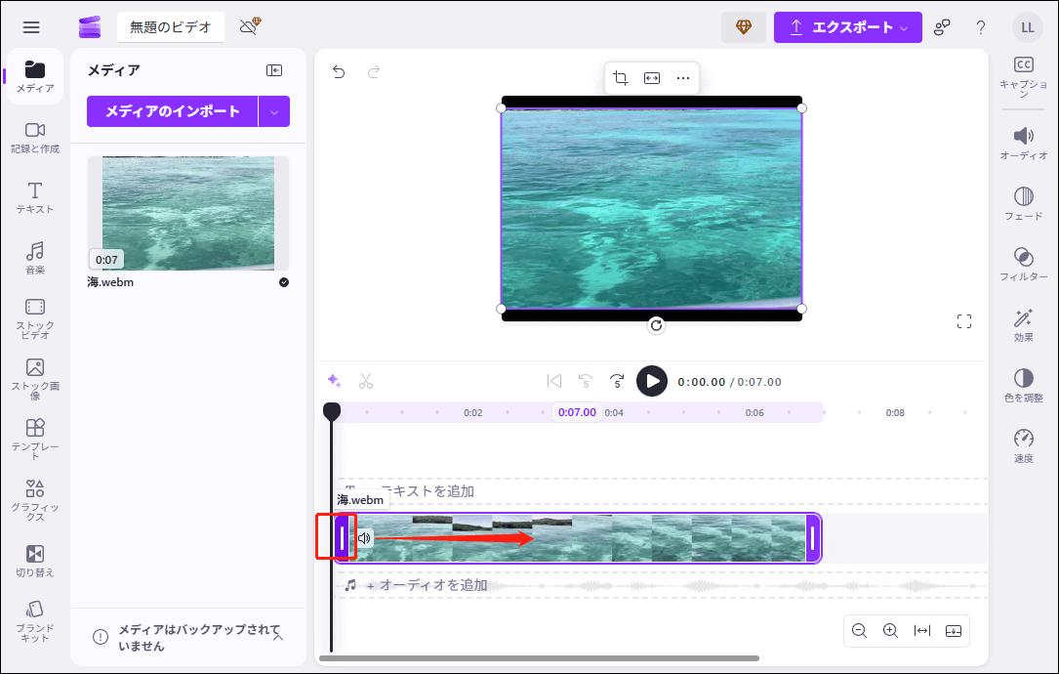1059x674 pixels.
Task: Open the 速度 speed settings
Action: pos(1023,442)
